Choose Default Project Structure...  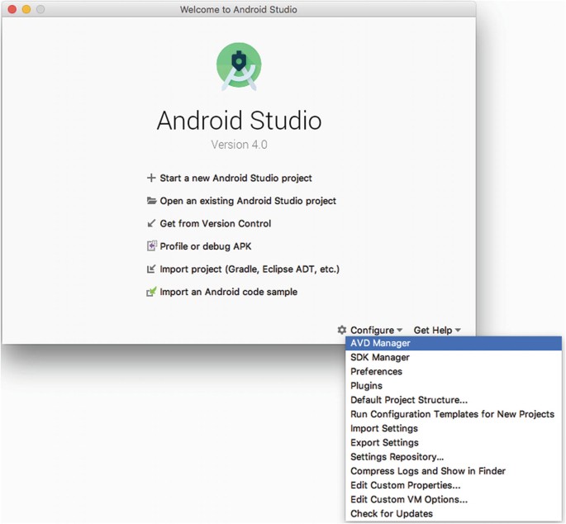[x=454, y=400]
